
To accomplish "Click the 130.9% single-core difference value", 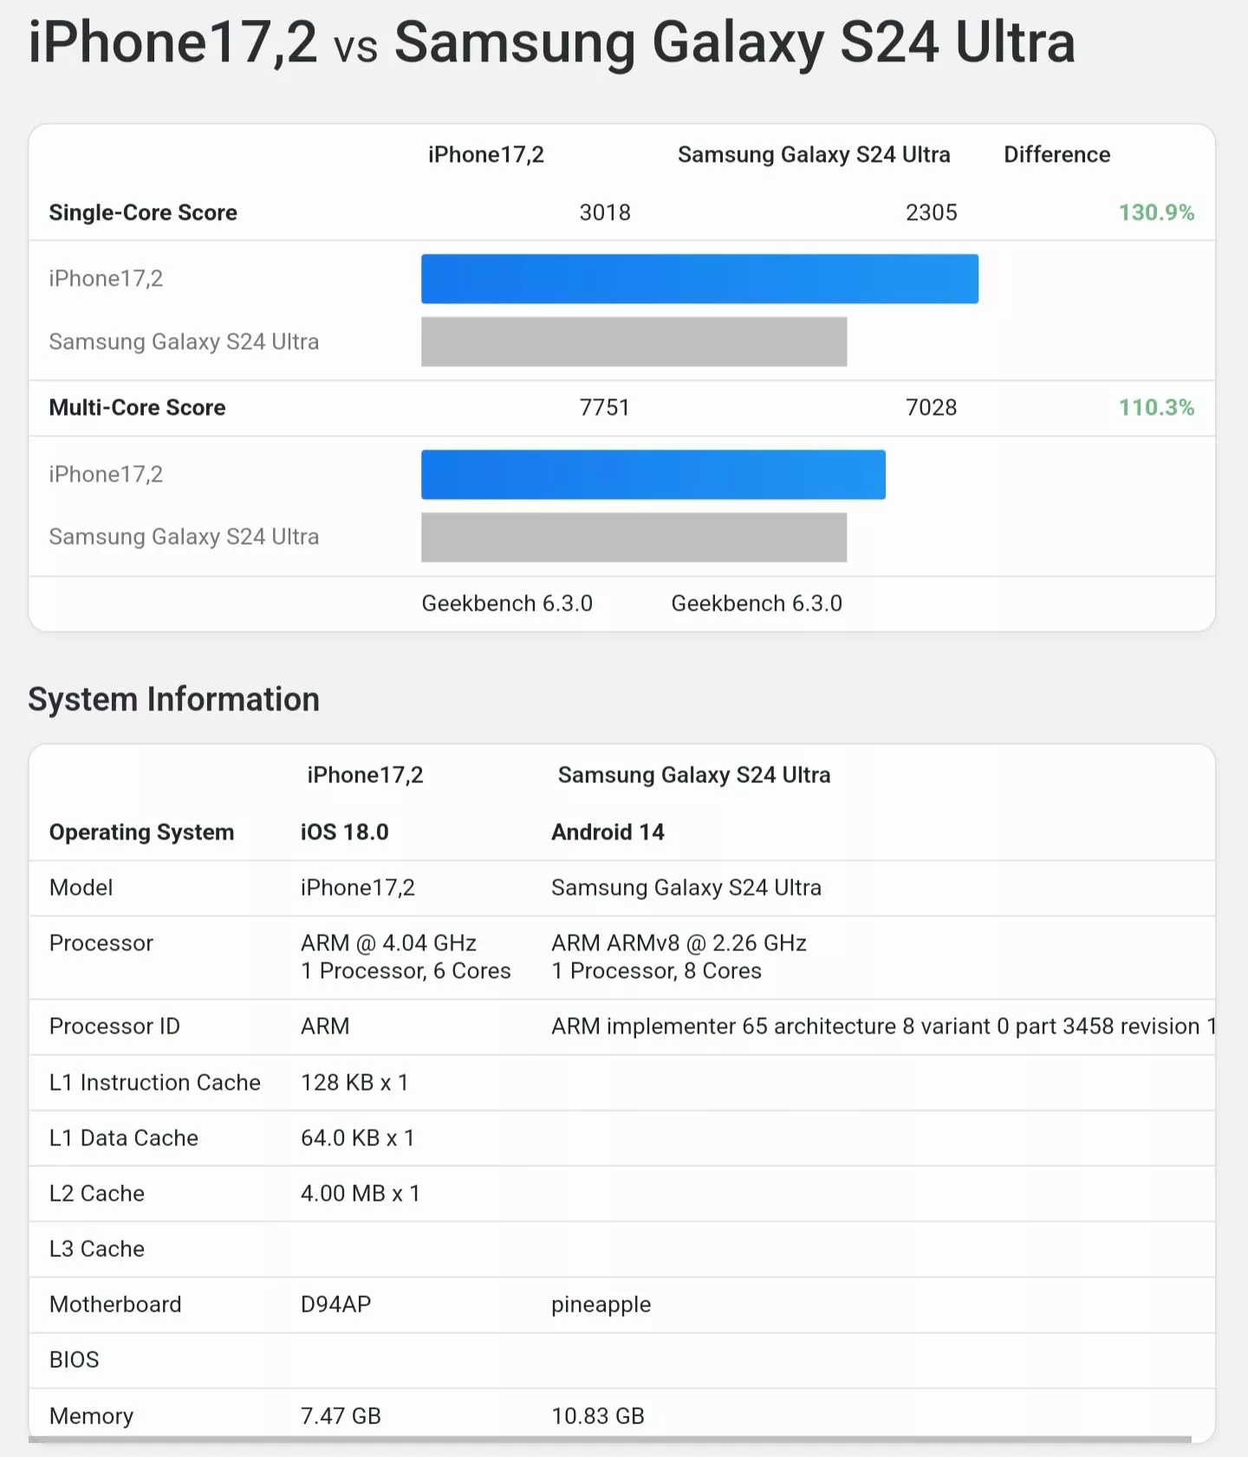I will point(1155,213).
